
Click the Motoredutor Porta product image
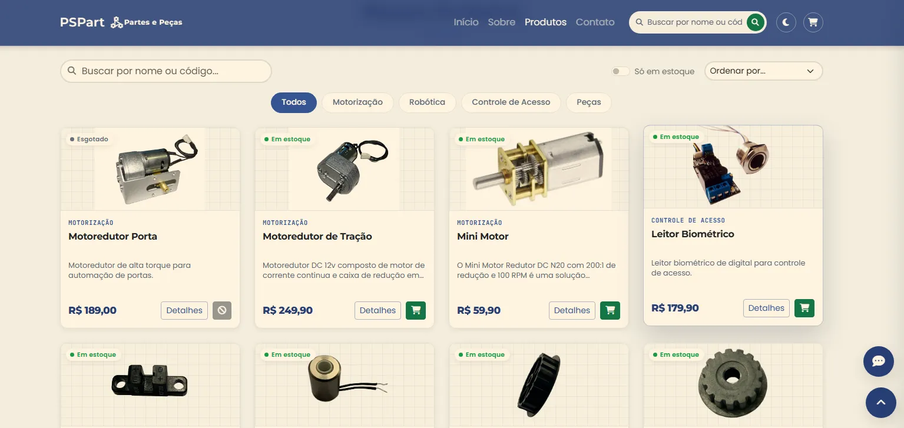click(150, 170)
